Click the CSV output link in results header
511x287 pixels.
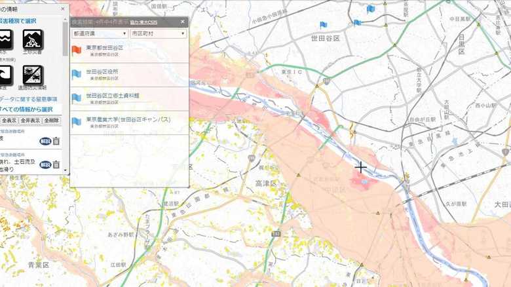point(143,22)
